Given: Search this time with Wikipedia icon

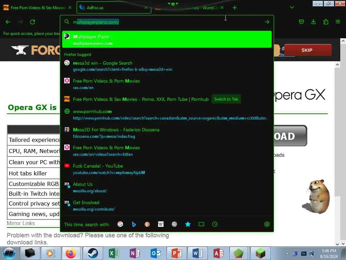Looking at the screenshot, I should coord(161,224).
